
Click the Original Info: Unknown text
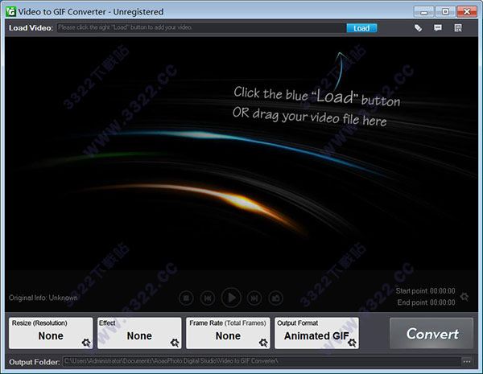[x=43, y=298]
